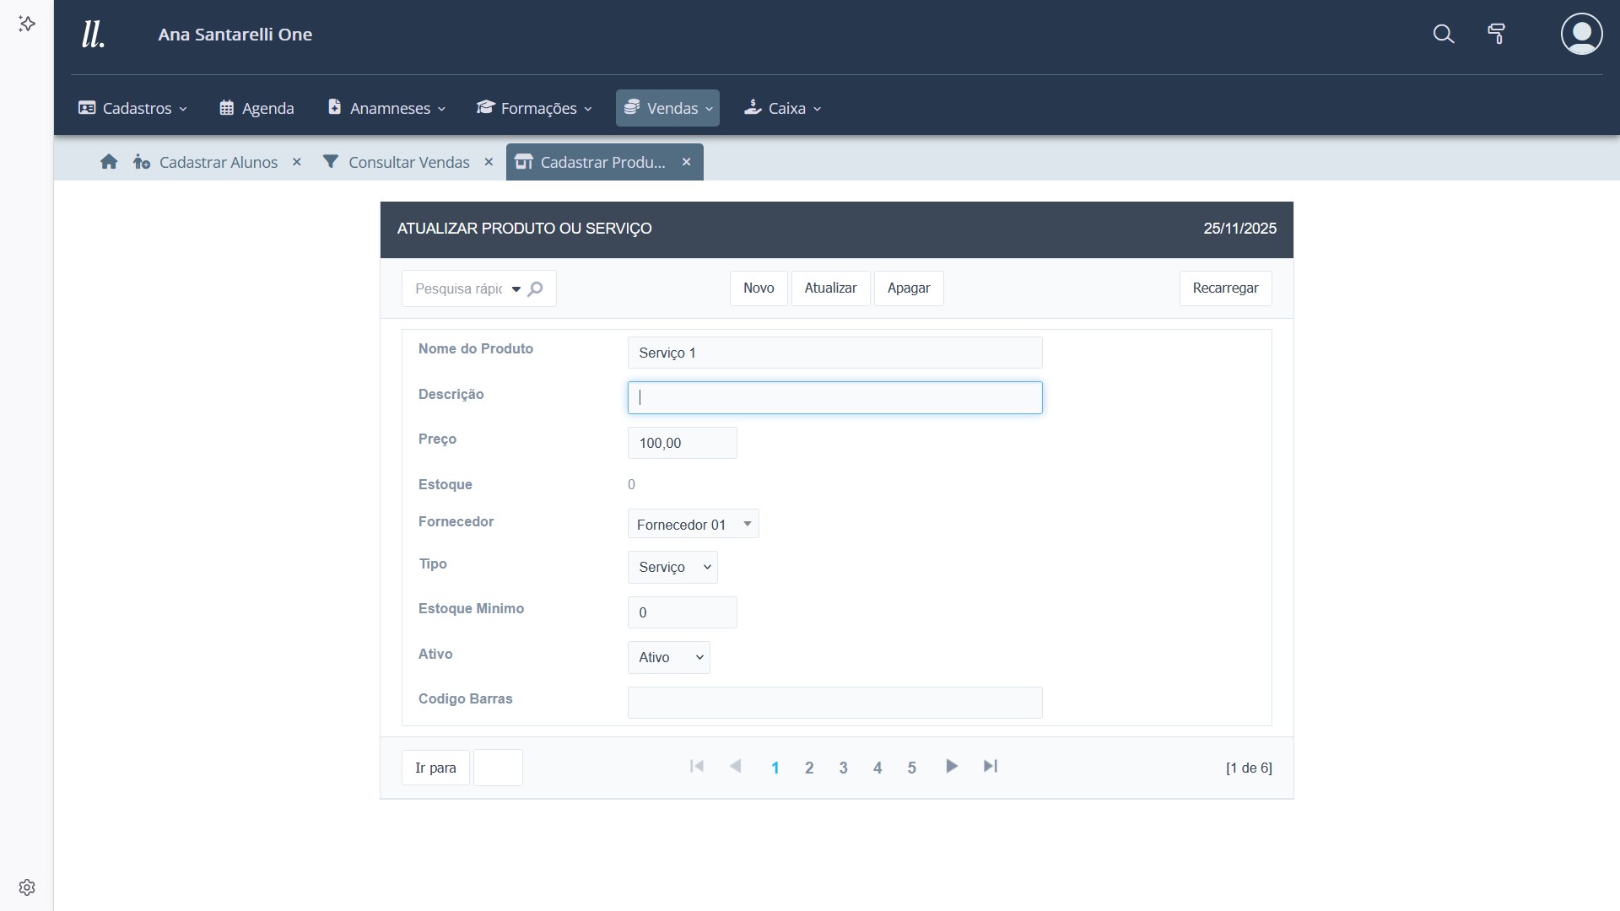Open the Tipo Serviço dropdown
The width and height of the screenshot is (1620, 911).
click(672, 567)
